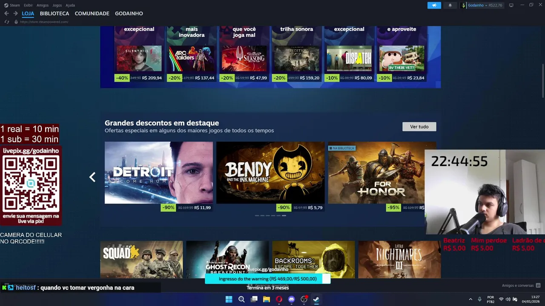
Task: Click Bendy's R$ 5,79 price
Action: [315, 208]
